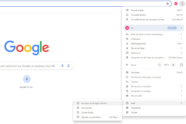Click the pink 'ho' avatar in menu
The height and width of the screenshot is (124, 186).
point(127,28)
